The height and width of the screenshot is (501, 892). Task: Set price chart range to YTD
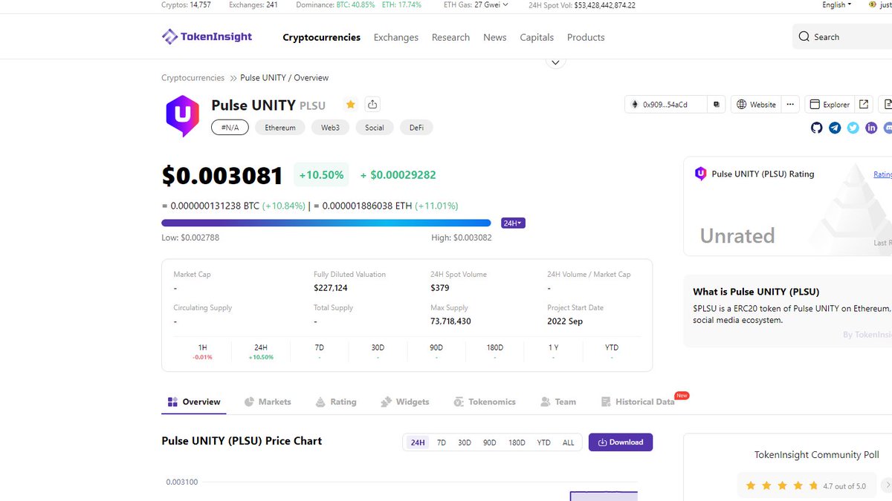point(544,442)
